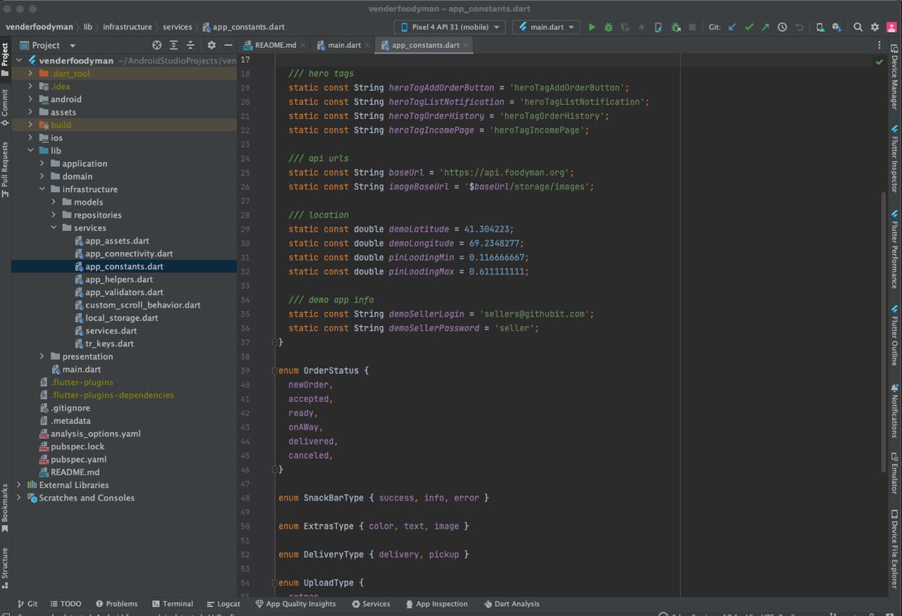Toggle the Notifications panel
The image size is (902, 616).
click(894, 412)
